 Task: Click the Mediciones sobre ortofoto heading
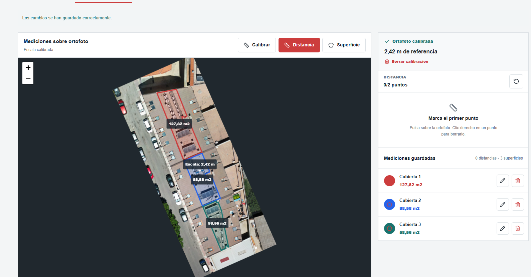tap(56, 41)
